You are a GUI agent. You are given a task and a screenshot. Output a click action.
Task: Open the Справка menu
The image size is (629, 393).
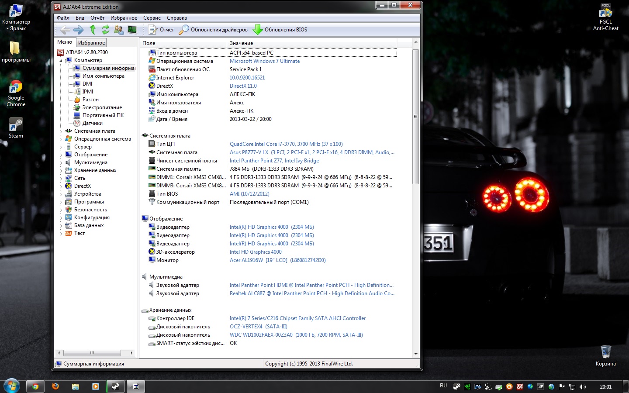tap(177, 18)
